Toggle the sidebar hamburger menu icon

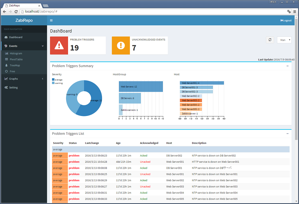click(51, 20)
